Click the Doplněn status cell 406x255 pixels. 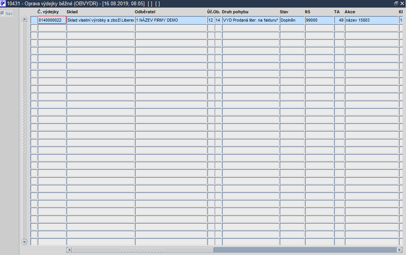click(292, 20)
